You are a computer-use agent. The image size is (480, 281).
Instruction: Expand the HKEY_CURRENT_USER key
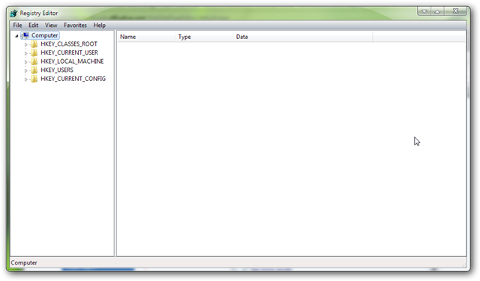26,53
